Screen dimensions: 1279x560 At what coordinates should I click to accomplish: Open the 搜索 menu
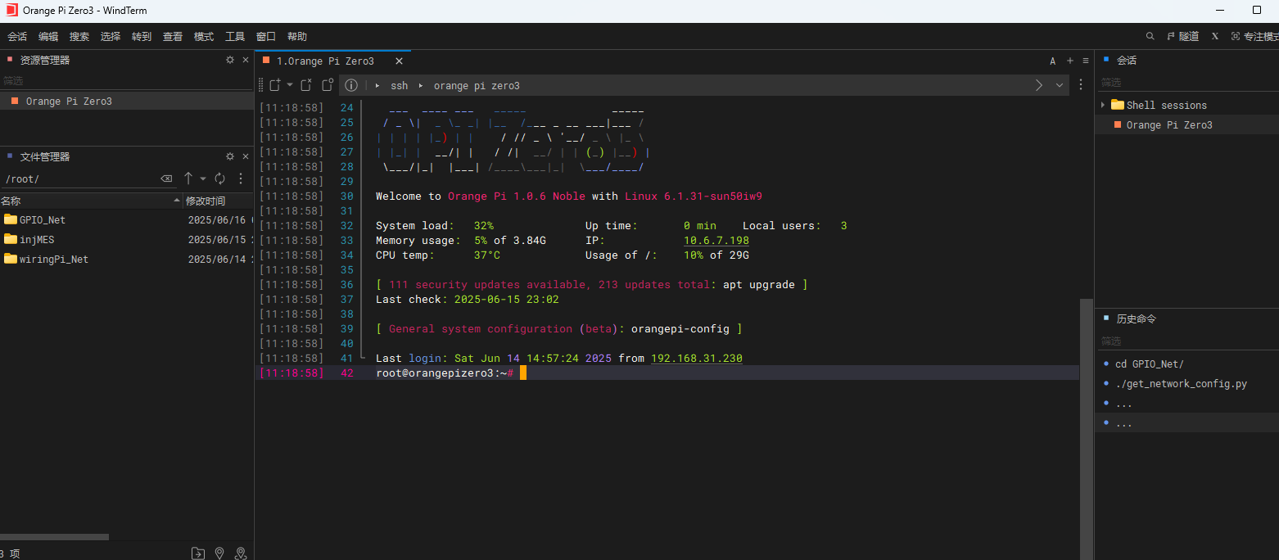(x=79, y=37)
